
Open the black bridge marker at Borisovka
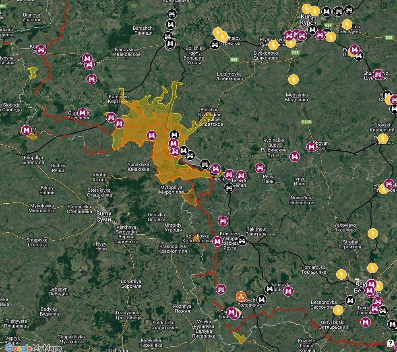coord(270,289)
